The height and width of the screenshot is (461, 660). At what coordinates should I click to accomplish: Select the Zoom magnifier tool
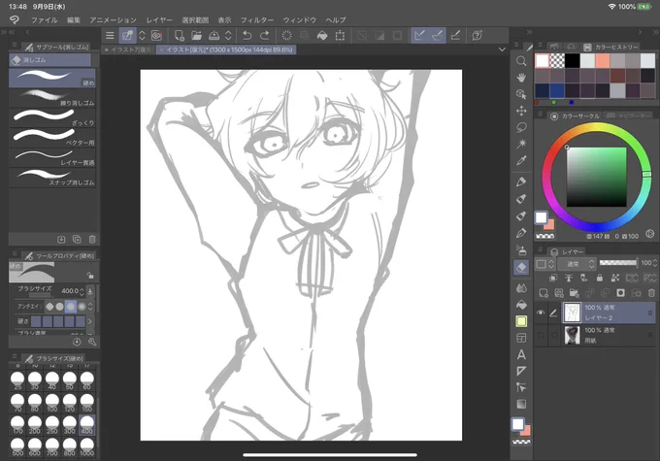(x=521, y=61)
